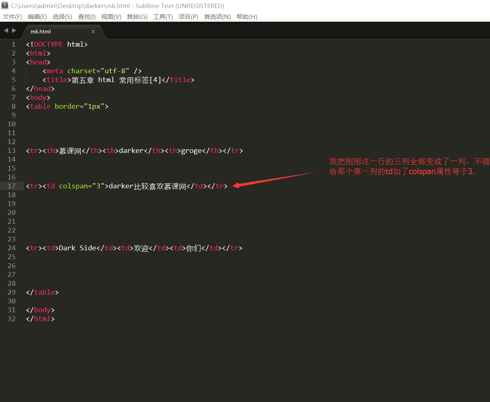
Task: Open the 视图(V) menu
Action: 111,16
